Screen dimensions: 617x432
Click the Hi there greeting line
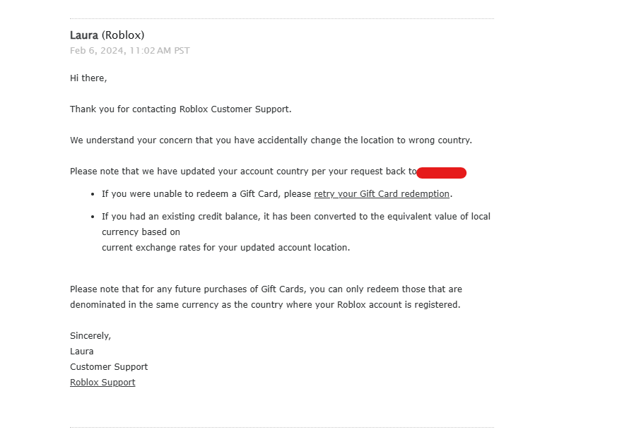88,78
